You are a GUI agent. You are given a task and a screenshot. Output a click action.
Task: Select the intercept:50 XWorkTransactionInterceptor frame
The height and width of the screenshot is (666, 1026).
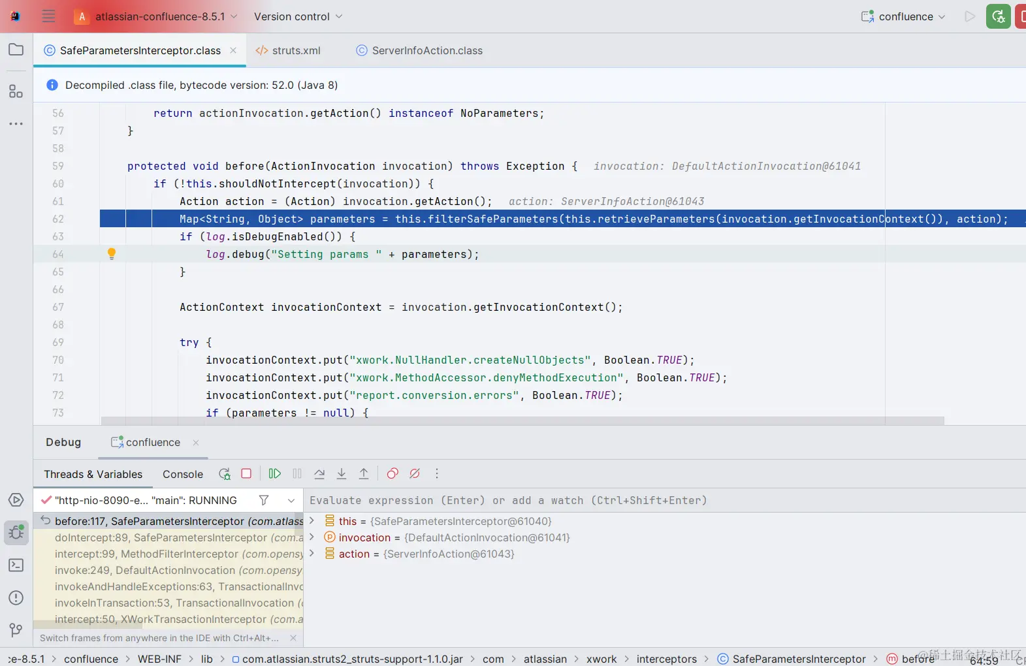click(x=168, y=619)
